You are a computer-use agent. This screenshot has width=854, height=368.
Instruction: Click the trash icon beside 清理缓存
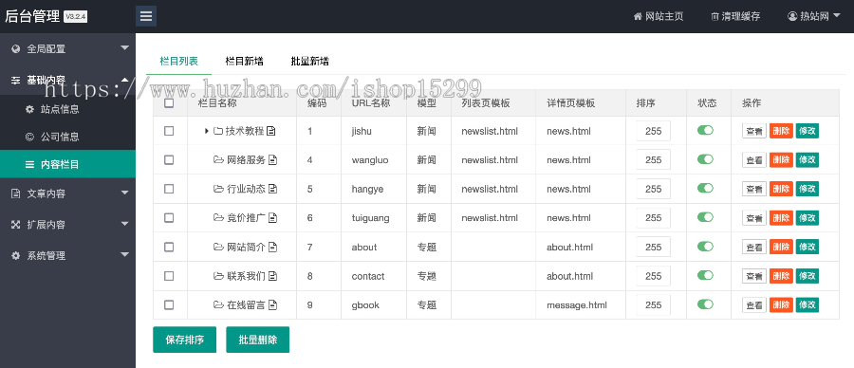coord(715,16)
